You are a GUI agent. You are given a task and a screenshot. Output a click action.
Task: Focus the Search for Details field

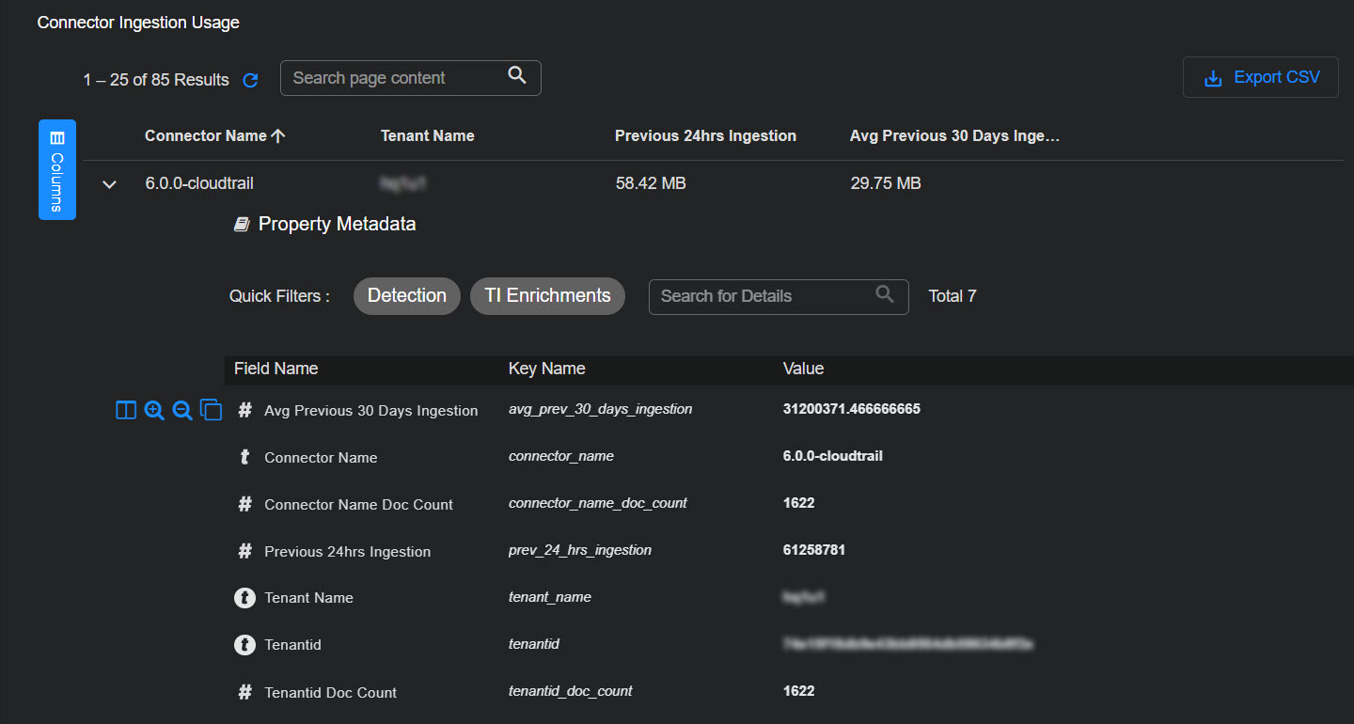(762, 296)
